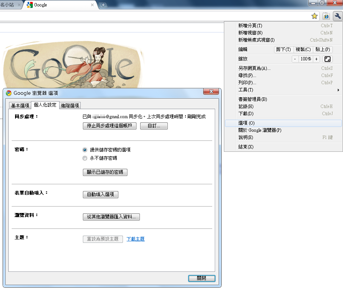Click the 自訂... sync button
The height and width of the screenshot is (290, 343).
coord(154,126)
